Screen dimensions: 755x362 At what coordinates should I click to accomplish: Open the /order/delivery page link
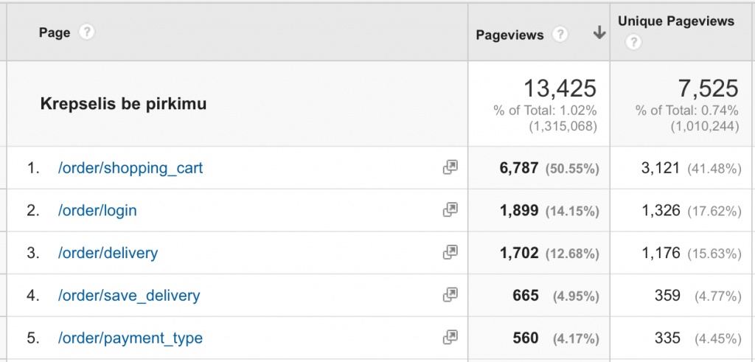click(x=108, y=254)
